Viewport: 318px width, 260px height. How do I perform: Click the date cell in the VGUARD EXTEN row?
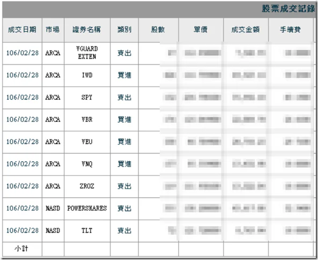click(23, 53)
